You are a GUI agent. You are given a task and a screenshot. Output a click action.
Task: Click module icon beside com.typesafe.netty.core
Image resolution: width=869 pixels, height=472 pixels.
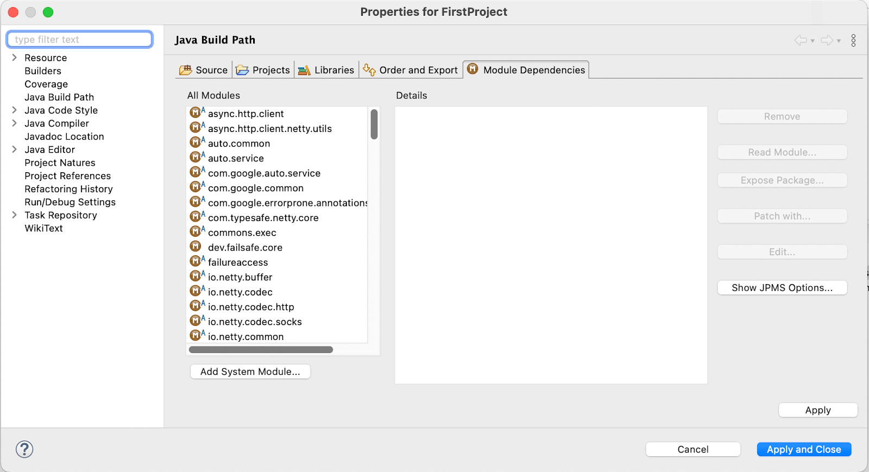pos(196,217)
